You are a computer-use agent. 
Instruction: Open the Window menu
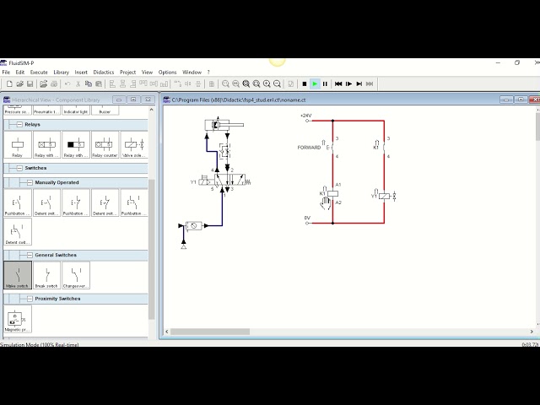(192, 73)
